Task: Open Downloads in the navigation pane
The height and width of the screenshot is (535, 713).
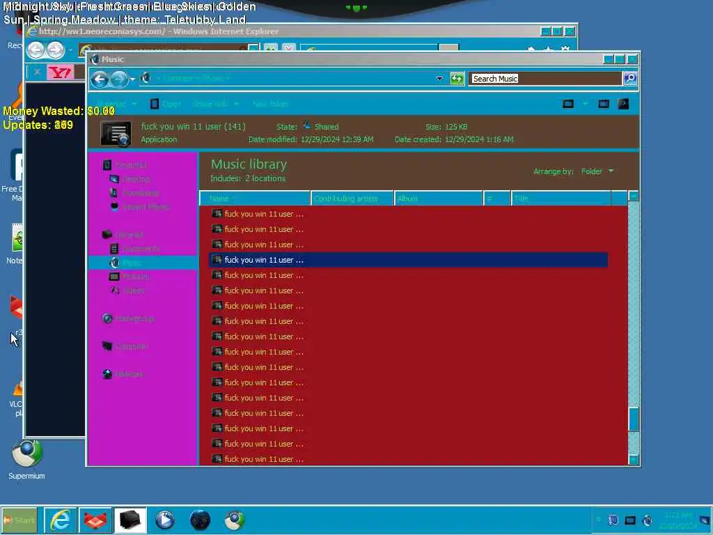Action: (141, 193)
